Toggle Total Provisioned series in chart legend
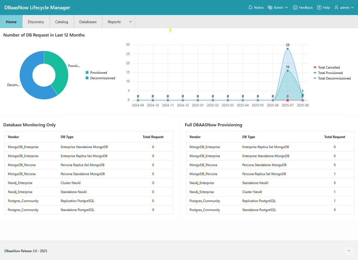 (330, 73)
